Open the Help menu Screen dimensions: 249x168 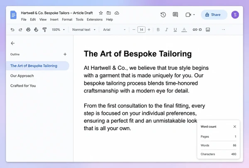coord(110,20)
